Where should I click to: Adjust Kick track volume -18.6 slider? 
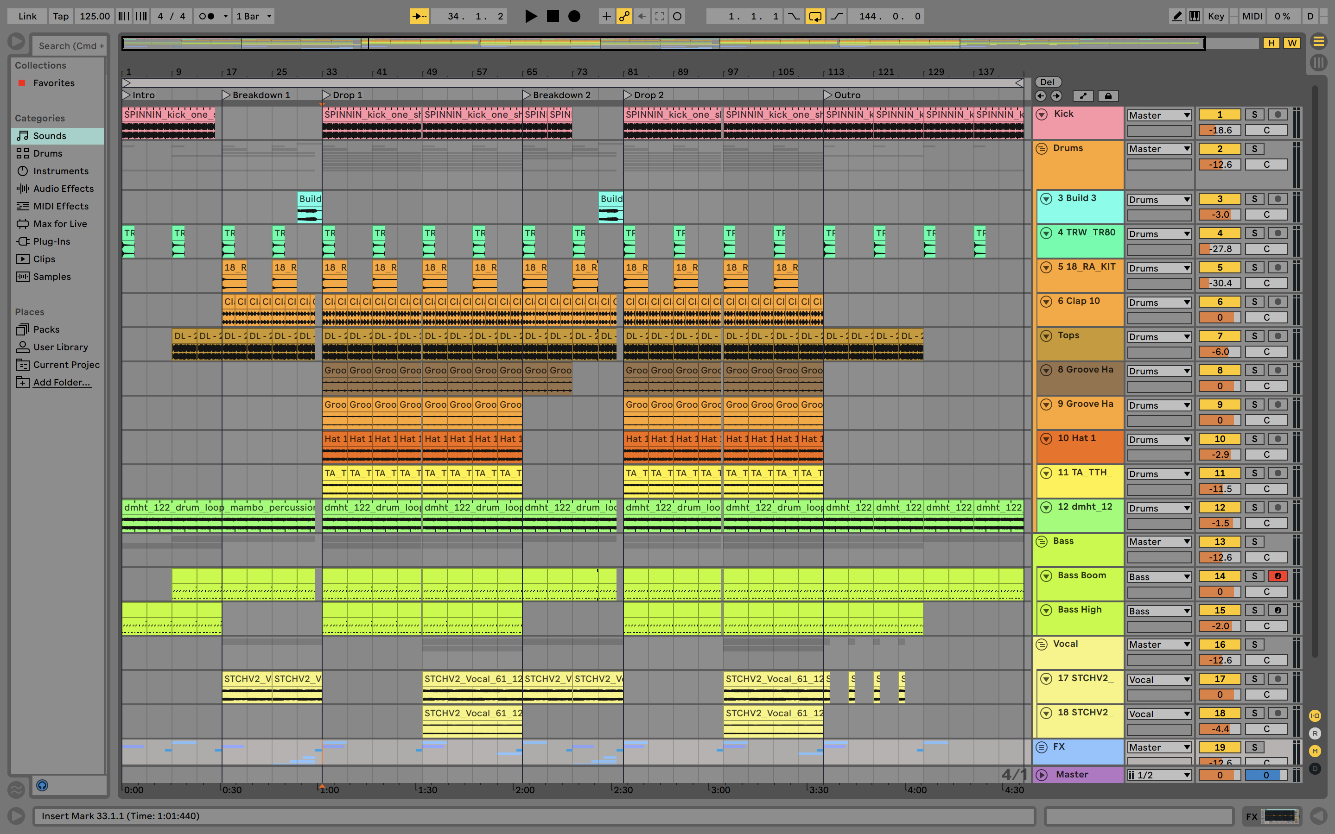coord(1220,131)
